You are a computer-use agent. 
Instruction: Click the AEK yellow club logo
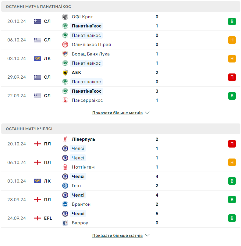pos(65,73)
